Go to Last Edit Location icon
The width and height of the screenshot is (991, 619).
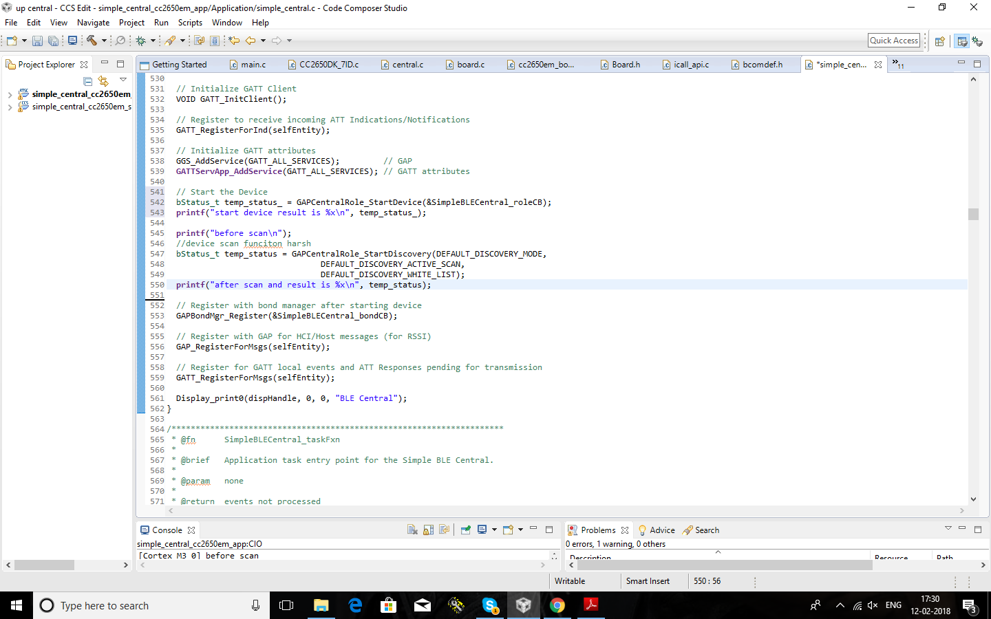(234, 41)
